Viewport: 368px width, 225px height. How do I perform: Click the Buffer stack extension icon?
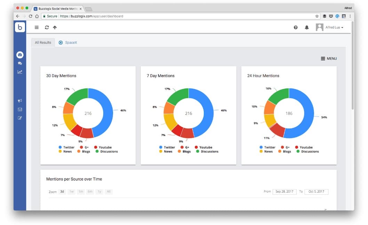(x=324, y=16)
